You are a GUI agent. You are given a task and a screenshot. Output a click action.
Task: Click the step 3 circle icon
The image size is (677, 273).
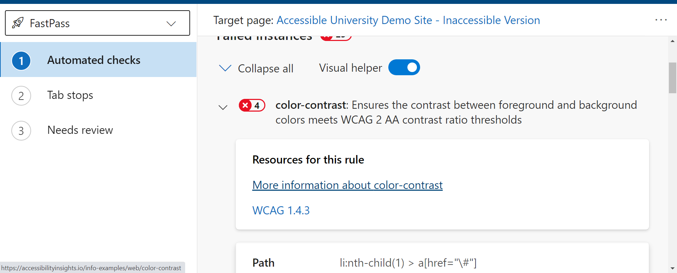21,130
